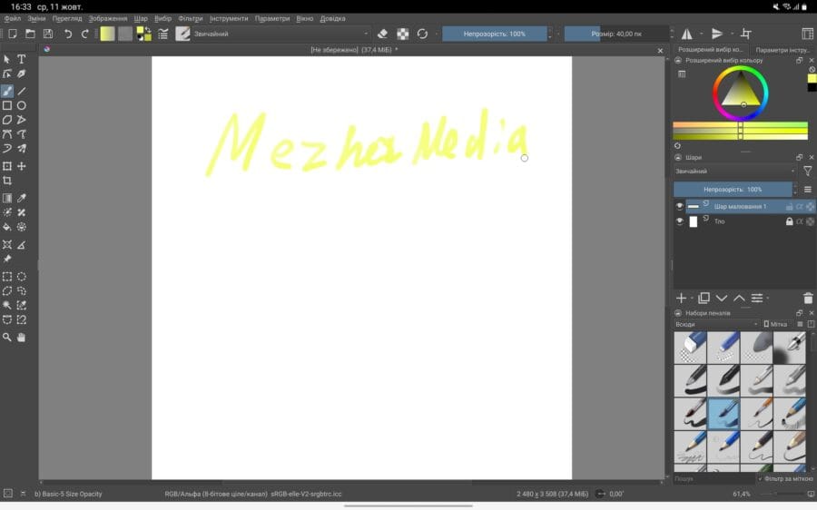Swap foreground and background colors
Screen dimensions: 817x510
click(x=147, y=30)
